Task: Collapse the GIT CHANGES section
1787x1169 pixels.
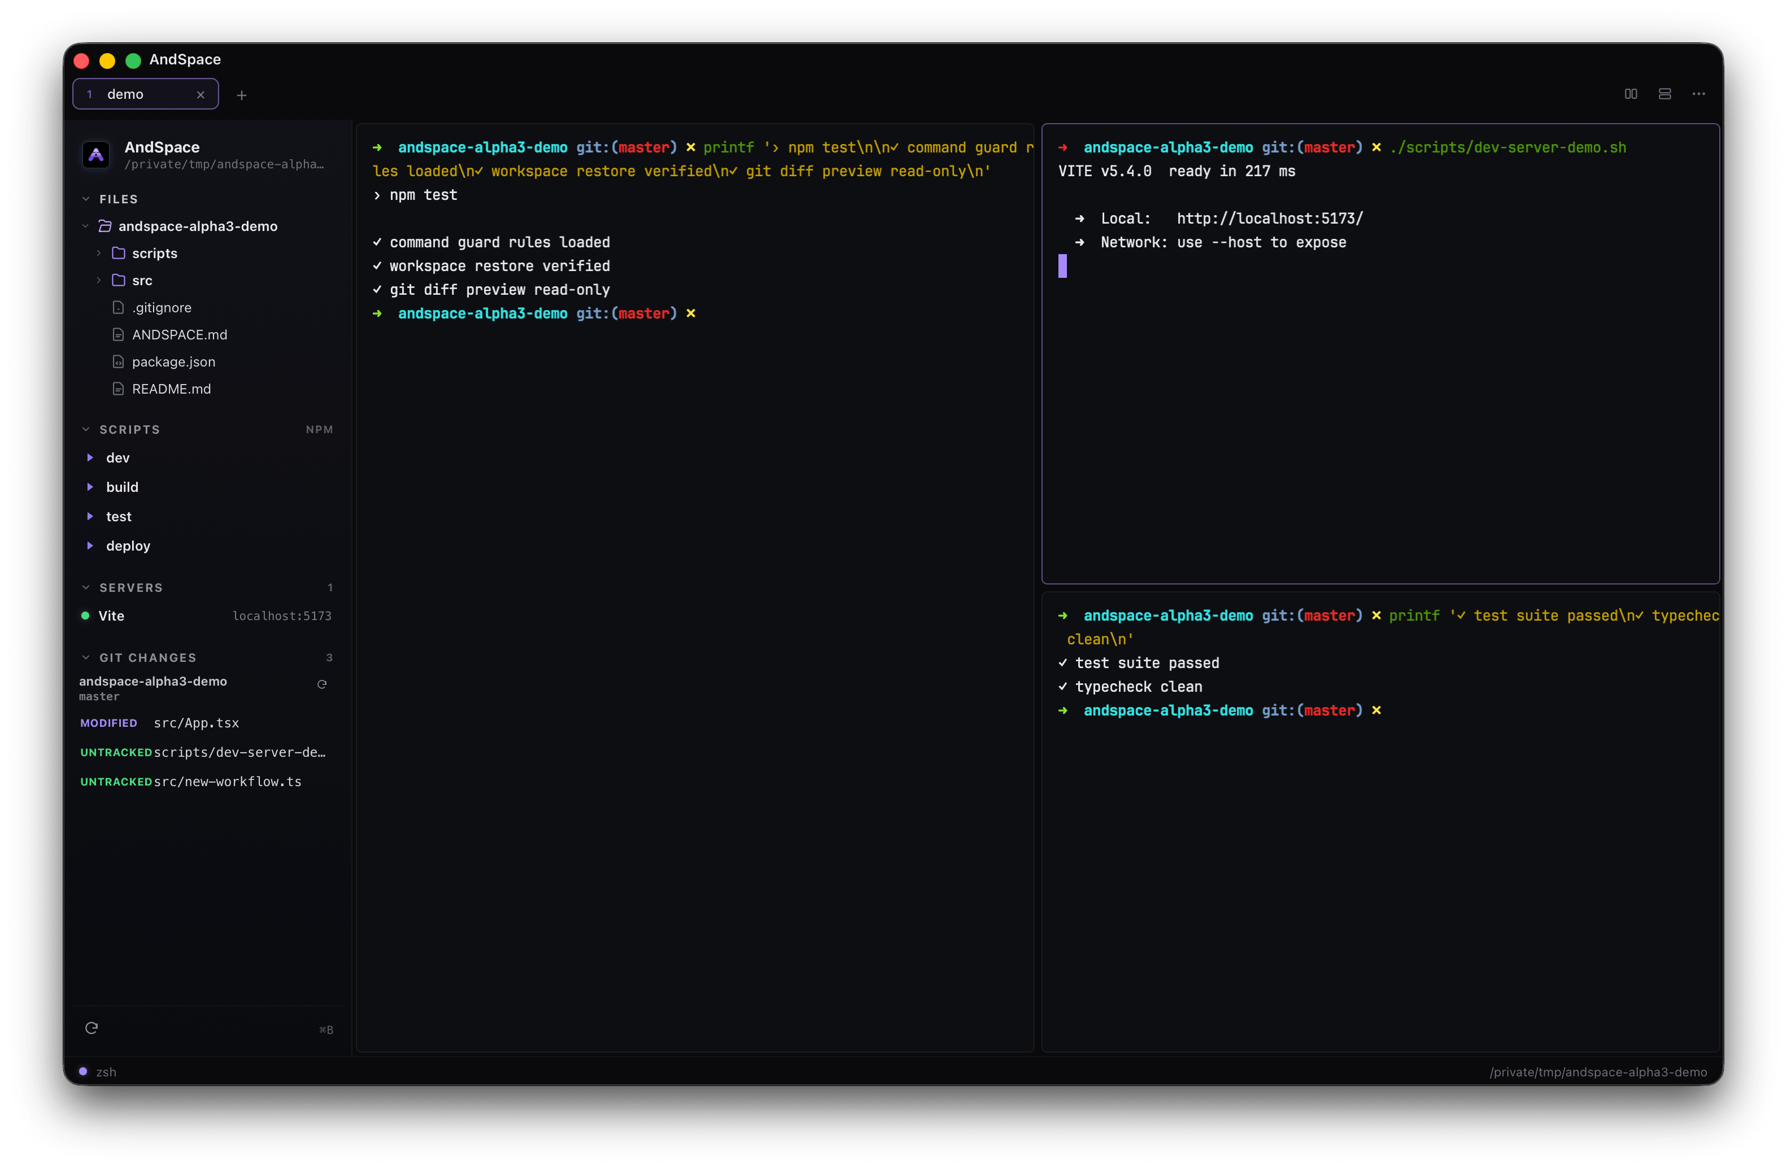Action: tap(86, 658)
